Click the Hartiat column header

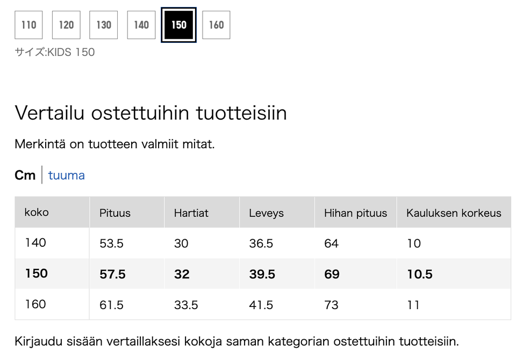191,213
